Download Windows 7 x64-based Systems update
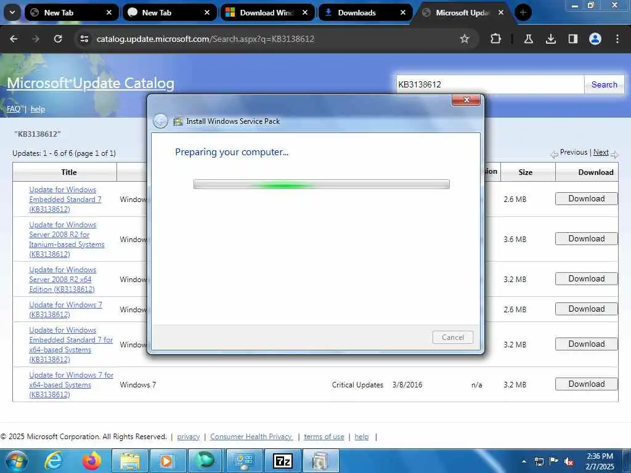 pos(587,384)
